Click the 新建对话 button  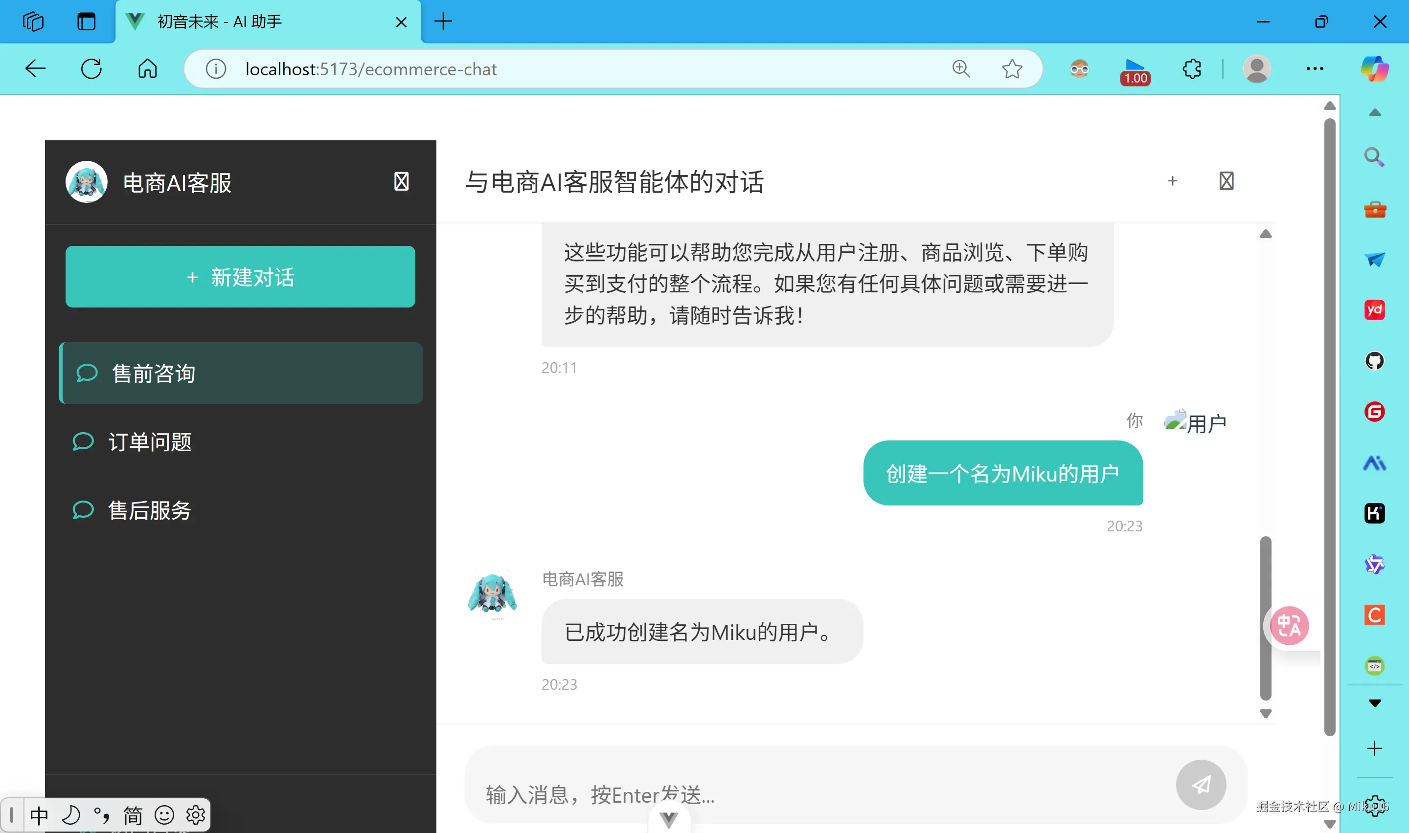[240, 277]
